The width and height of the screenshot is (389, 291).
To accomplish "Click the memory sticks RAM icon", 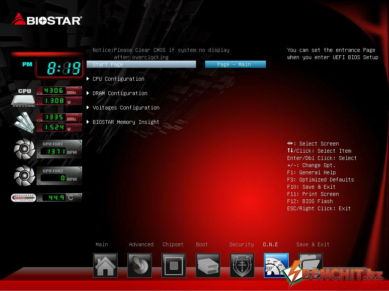I will pos(24,122).
